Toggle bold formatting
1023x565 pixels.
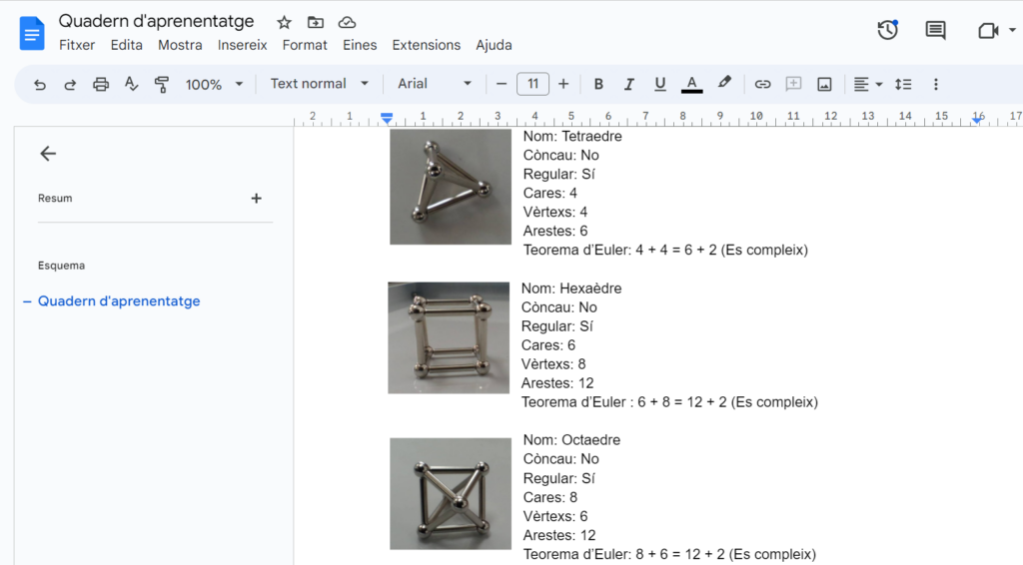(x=598, y=85)
